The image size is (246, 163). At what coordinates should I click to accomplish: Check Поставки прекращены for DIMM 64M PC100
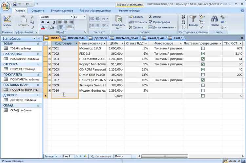(x=203, y=75)
